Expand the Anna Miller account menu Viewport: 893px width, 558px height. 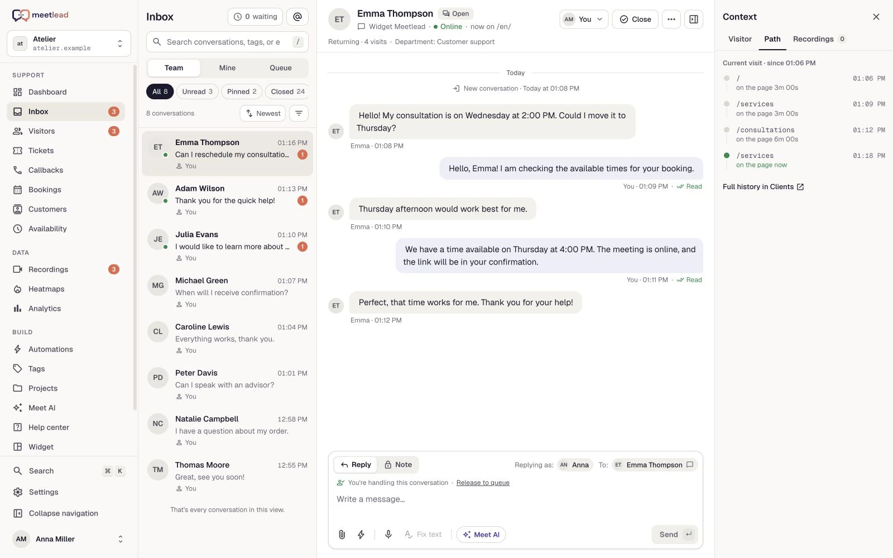tap(69, 539)
